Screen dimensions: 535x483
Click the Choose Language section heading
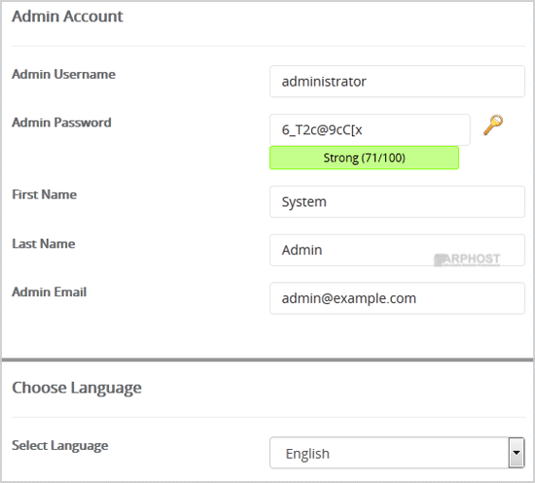[77, 388]
